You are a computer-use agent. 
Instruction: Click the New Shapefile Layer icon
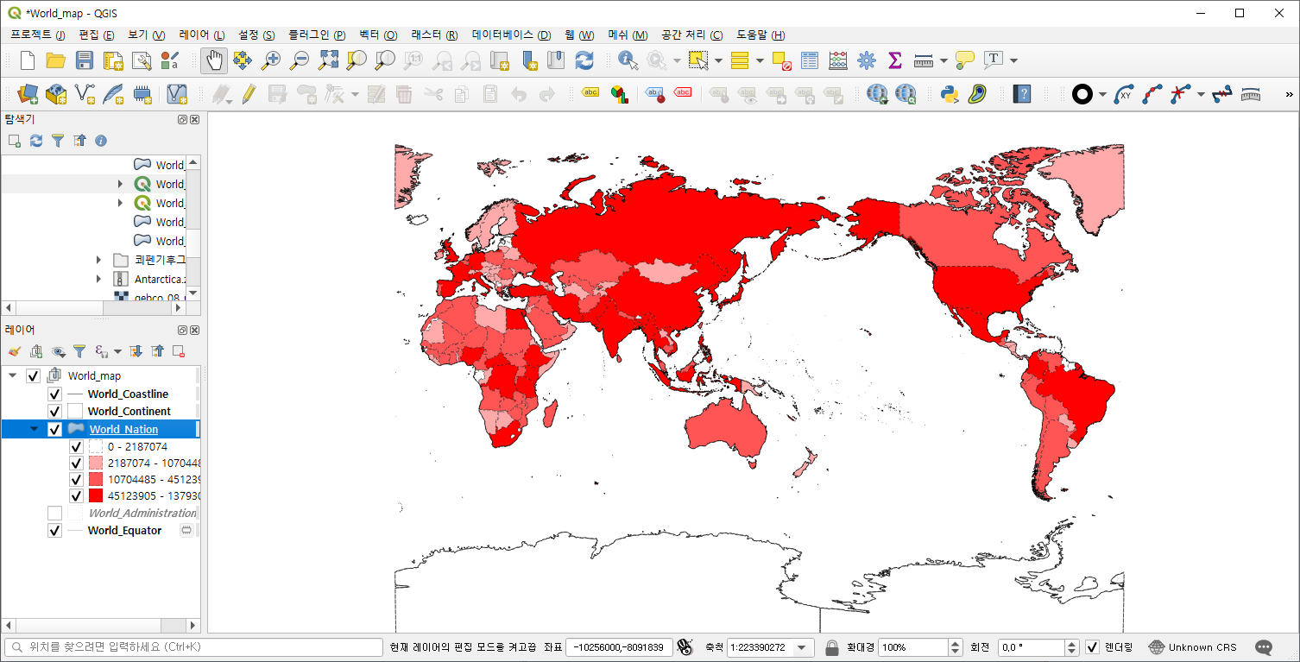click(x=85, y=93)
